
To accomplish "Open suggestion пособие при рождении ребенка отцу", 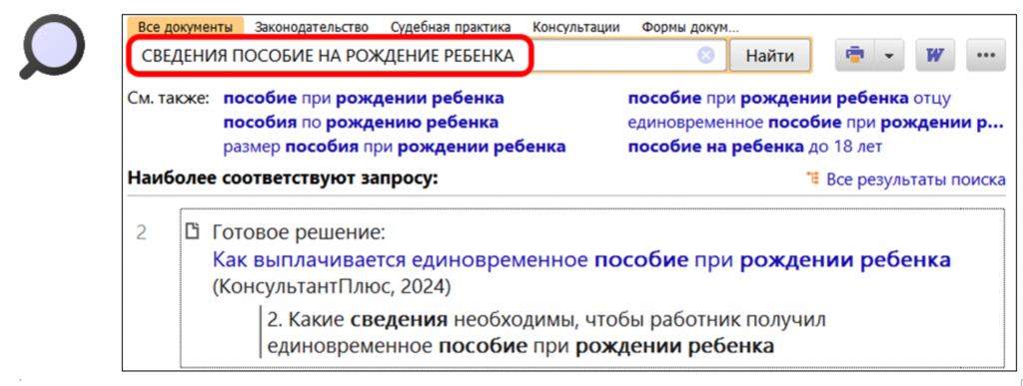I will 789,99.
